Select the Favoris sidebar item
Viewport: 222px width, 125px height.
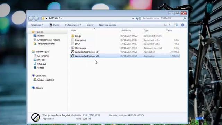click(x=39, y=32)
